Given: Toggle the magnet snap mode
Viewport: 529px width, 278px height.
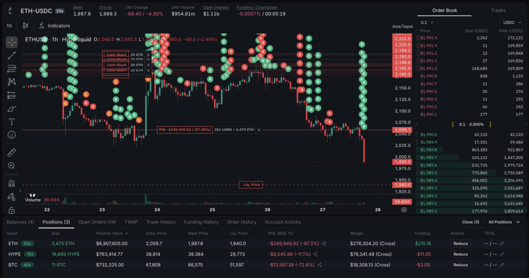Looking at the screenshot, I should coord(11,183).
